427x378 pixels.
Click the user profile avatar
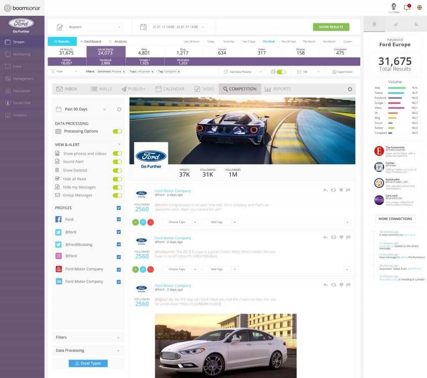coord(394,7)
